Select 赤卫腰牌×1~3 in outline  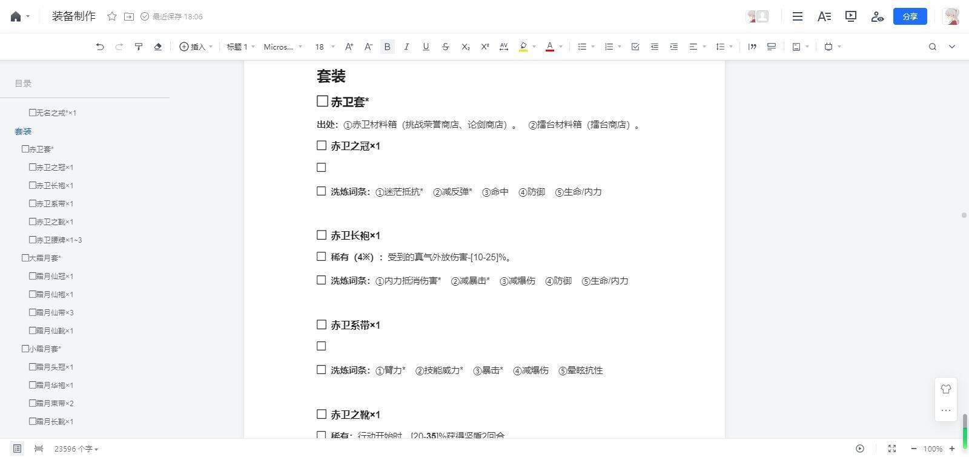tap(56, 240)
